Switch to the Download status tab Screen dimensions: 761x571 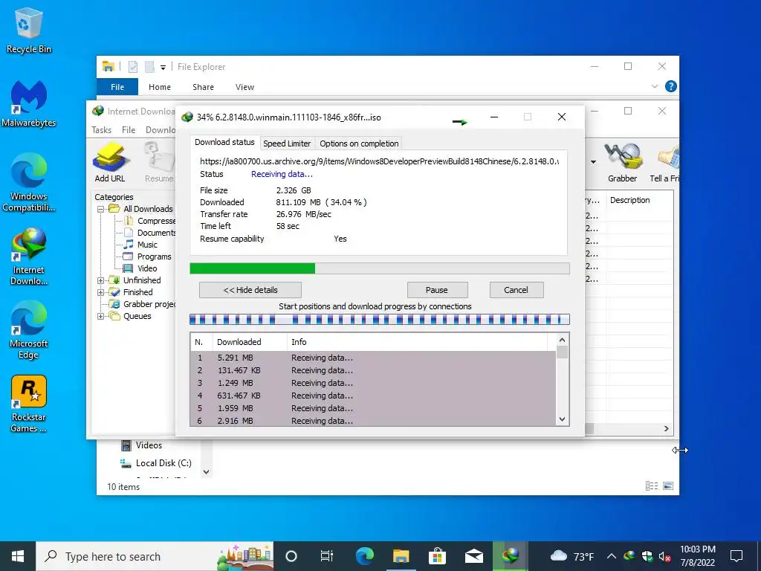[224, 142]
